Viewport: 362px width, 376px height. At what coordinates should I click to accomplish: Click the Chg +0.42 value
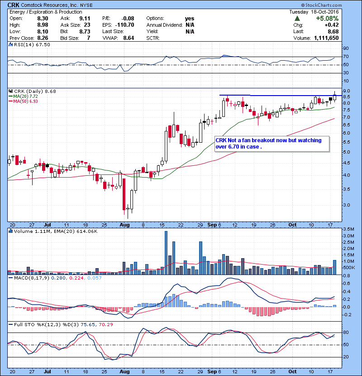[332, 25]
